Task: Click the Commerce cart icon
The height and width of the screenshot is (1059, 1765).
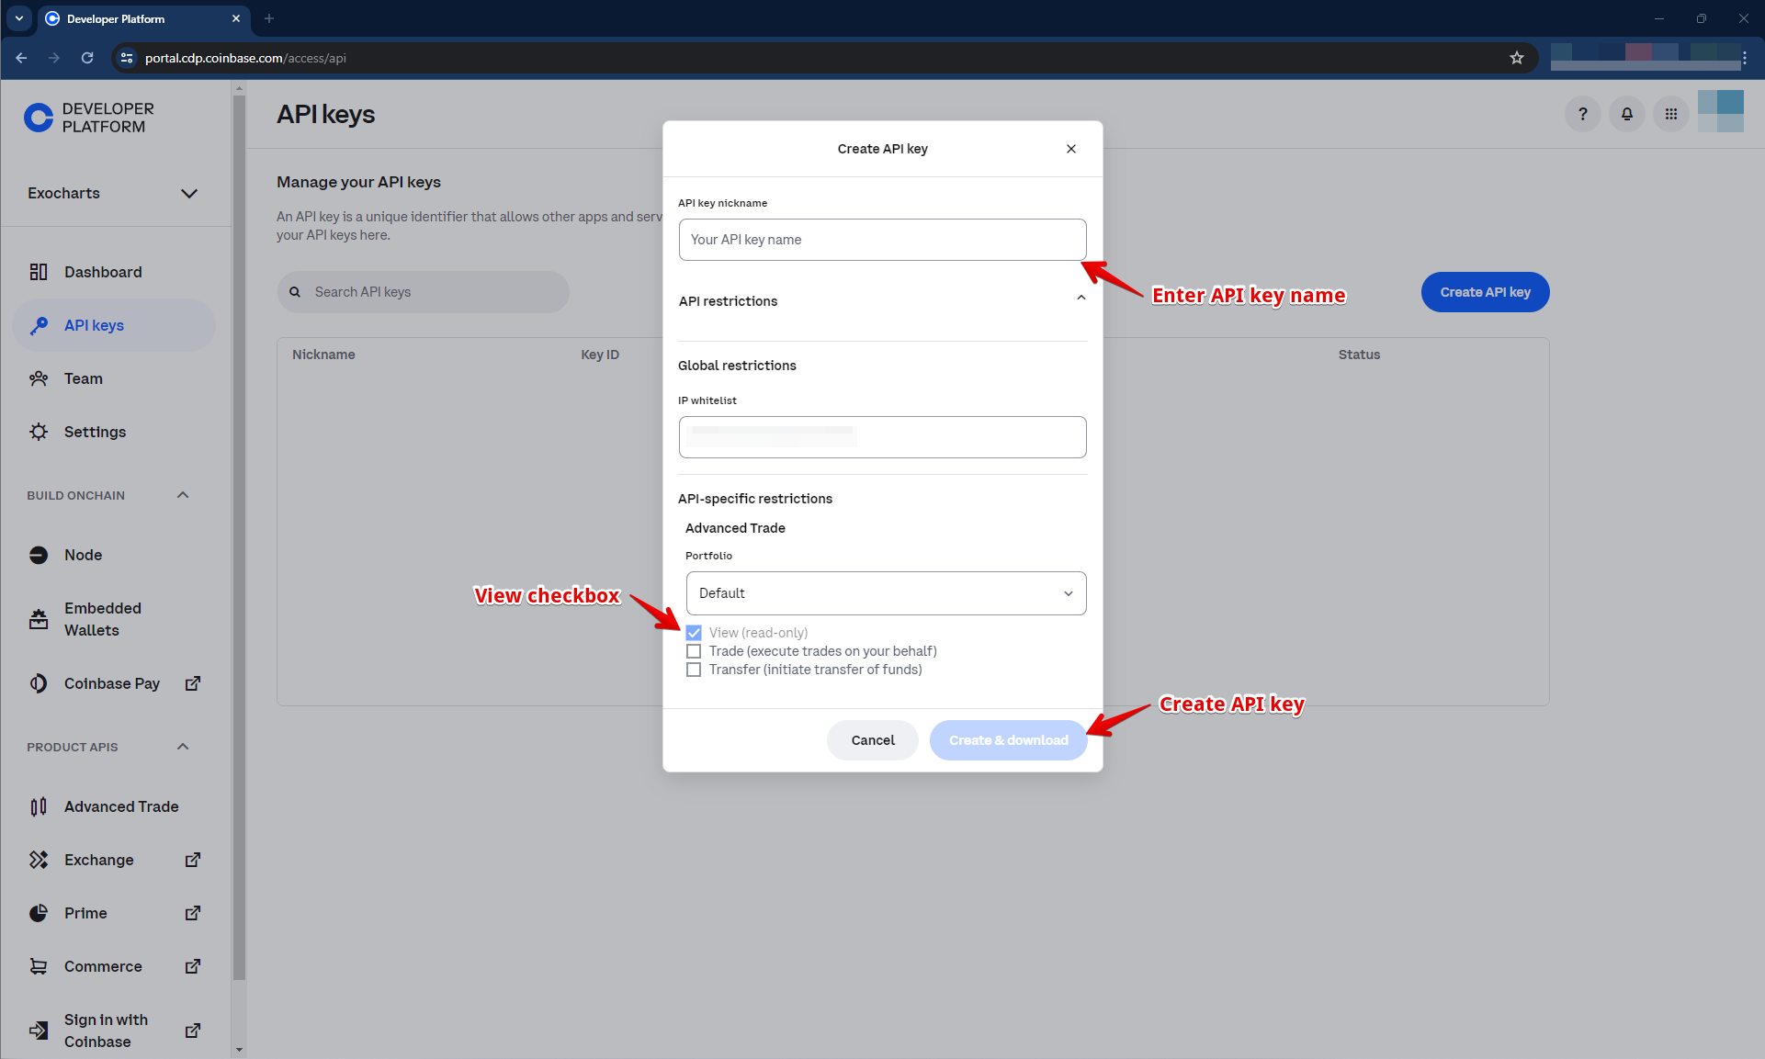Action: [x=39, y=966]
